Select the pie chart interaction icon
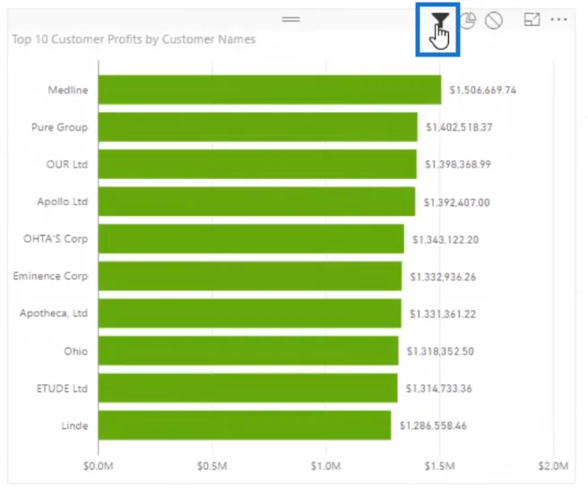Screen dimensions: 588x499 pyautogui.click(x=468, y=21)
